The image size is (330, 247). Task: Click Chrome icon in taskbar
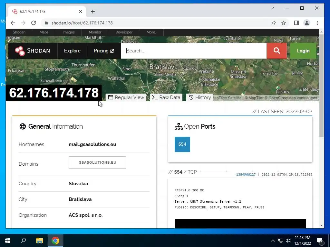pos(55,241)
